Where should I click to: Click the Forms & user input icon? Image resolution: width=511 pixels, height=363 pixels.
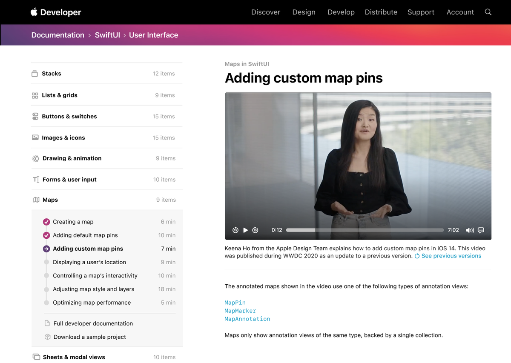pyautogui.click(x=36, y=180)
